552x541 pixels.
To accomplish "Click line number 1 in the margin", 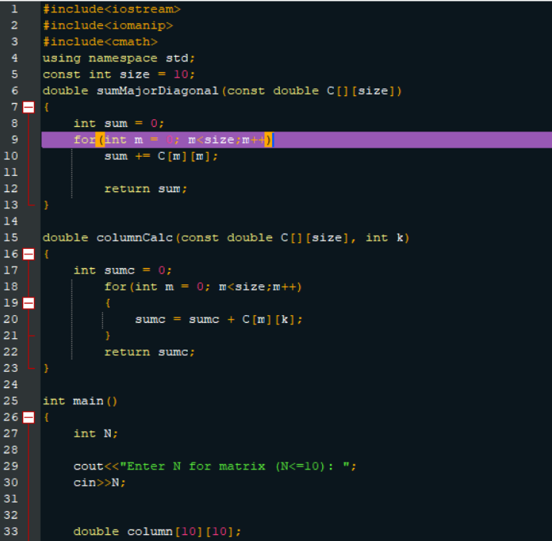I will (15, 9).
